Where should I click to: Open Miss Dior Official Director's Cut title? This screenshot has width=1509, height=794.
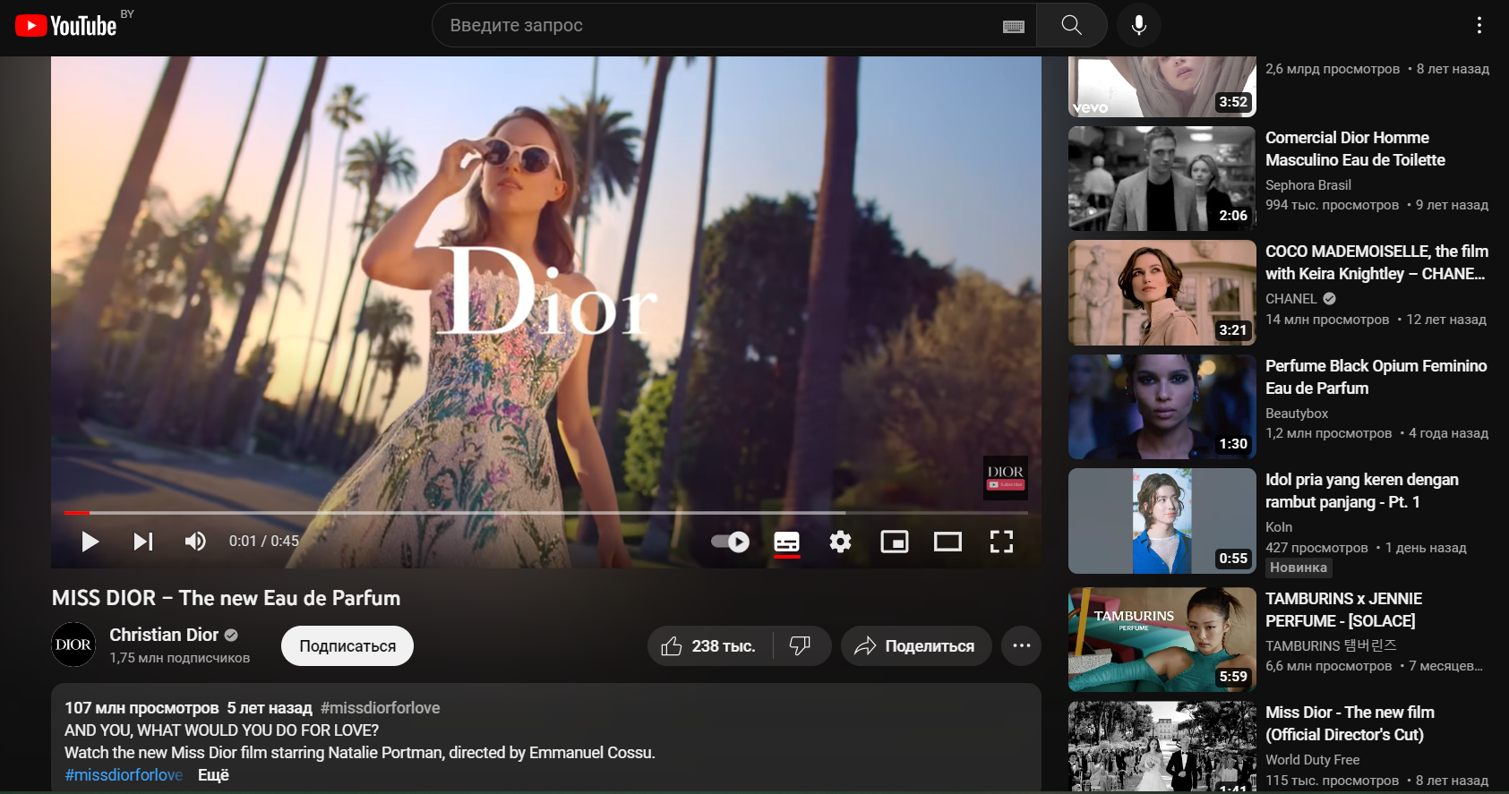click(1350, 723)
